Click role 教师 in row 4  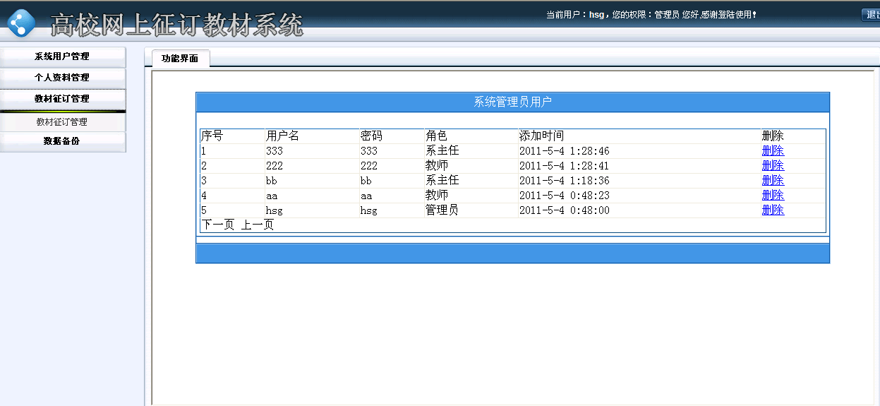coord(436,196)
